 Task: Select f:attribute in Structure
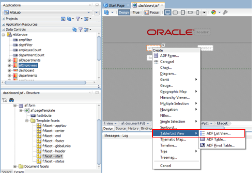pyautogui.click(x=44, y=116)
